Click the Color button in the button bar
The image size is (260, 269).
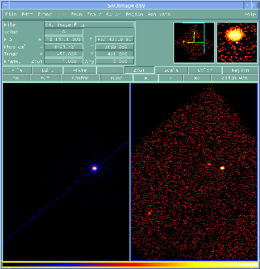[205, 70]
